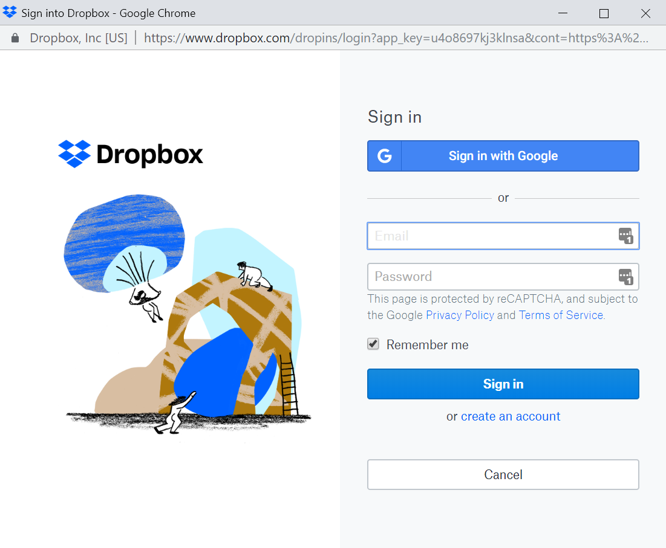
Task: Click password manager icon in Email field
Action: 625,236
